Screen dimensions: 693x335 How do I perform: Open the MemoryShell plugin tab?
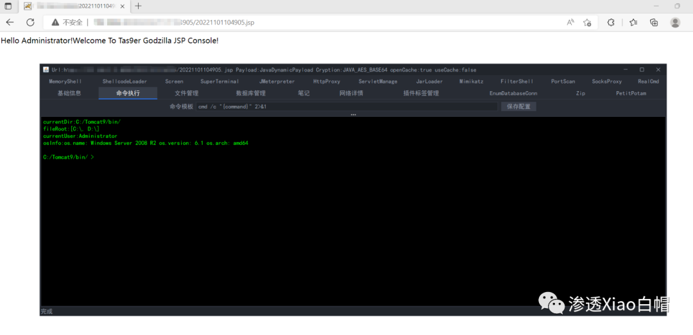(x=65, y=82)
